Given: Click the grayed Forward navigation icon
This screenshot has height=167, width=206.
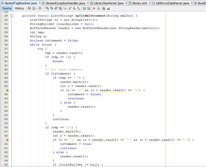Looking at the screenshot, I should (40, 8).
